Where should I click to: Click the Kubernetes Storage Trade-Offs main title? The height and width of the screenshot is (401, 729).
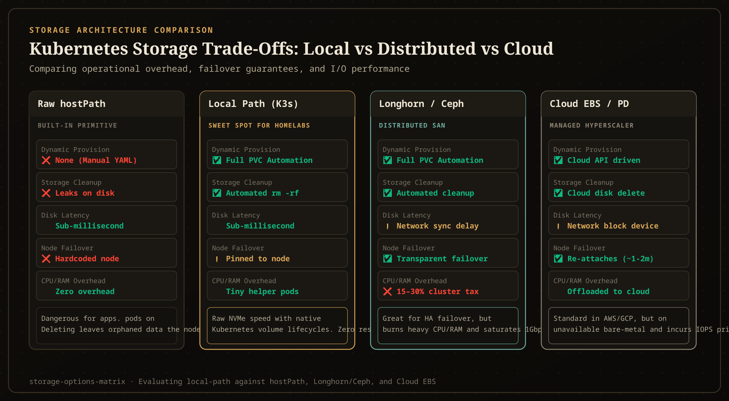291,49
